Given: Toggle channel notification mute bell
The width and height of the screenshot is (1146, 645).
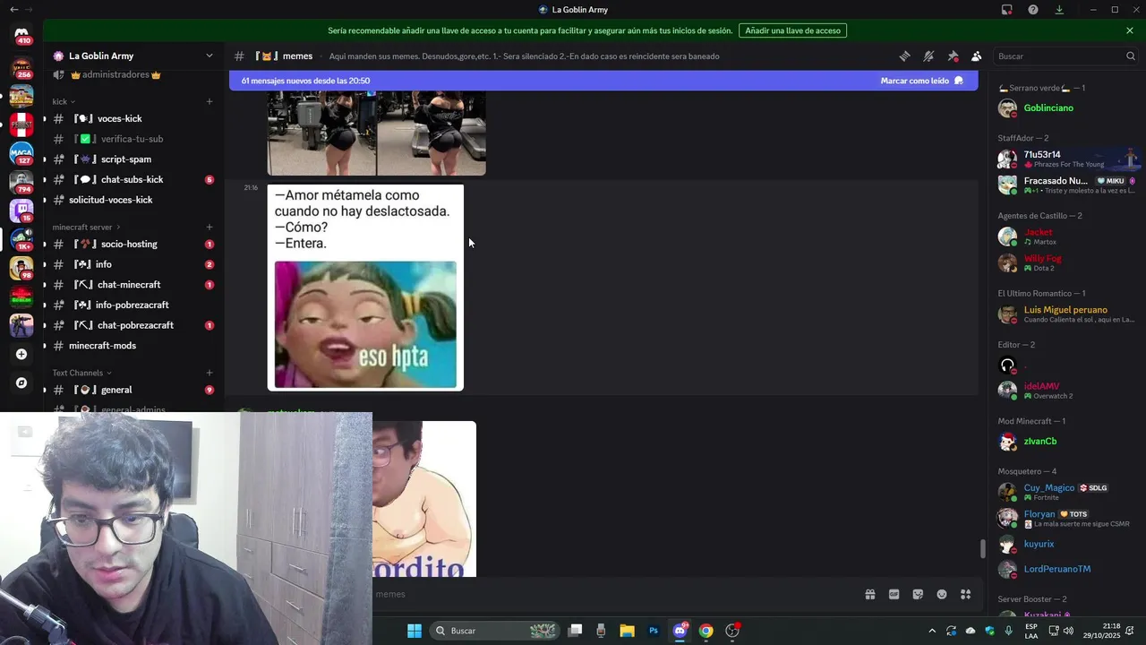Looking at the screenshot, I should tap(928, 56).
